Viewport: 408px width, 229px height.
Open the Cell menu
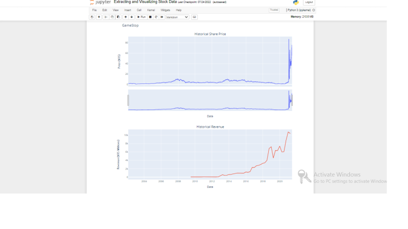[x=139, y=10]
